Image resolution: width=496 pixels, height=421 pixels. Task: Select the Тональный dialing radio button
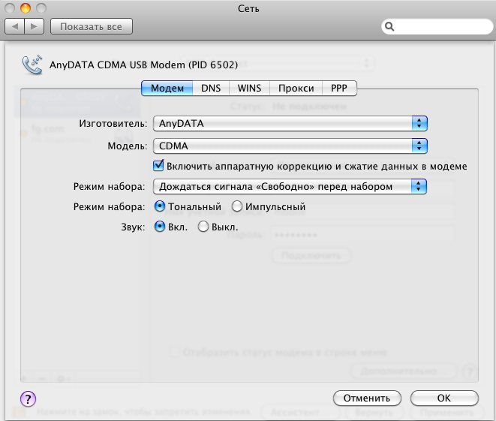160,206
